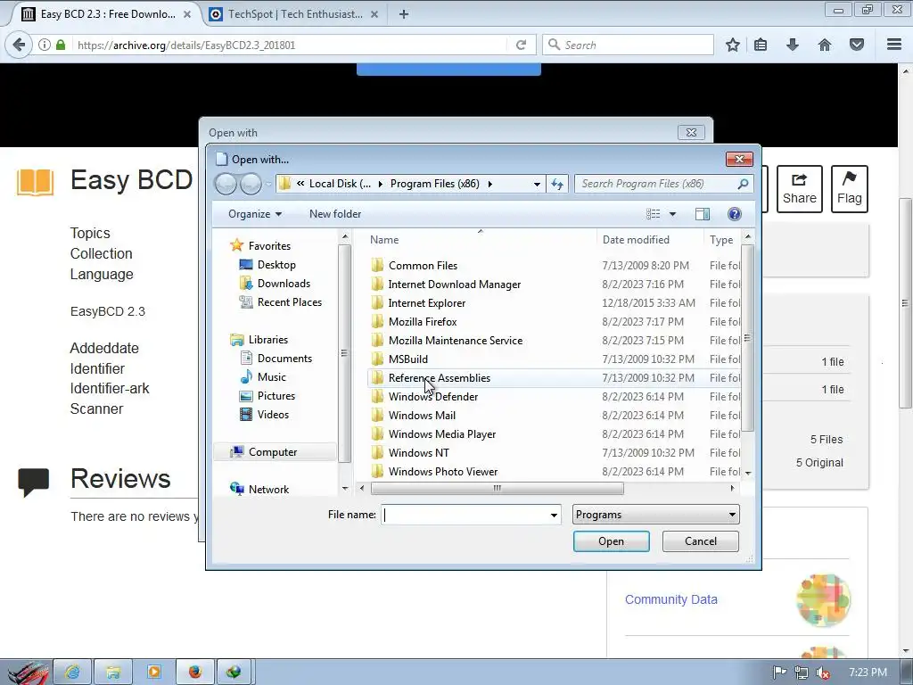
Task: Select the Windows Defender folder
Action: 432,397
